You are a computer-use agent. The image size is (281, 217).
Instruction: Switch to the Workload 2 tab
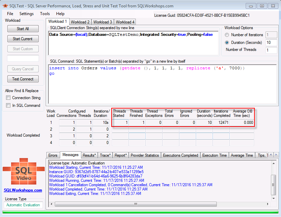coord(80,22)
